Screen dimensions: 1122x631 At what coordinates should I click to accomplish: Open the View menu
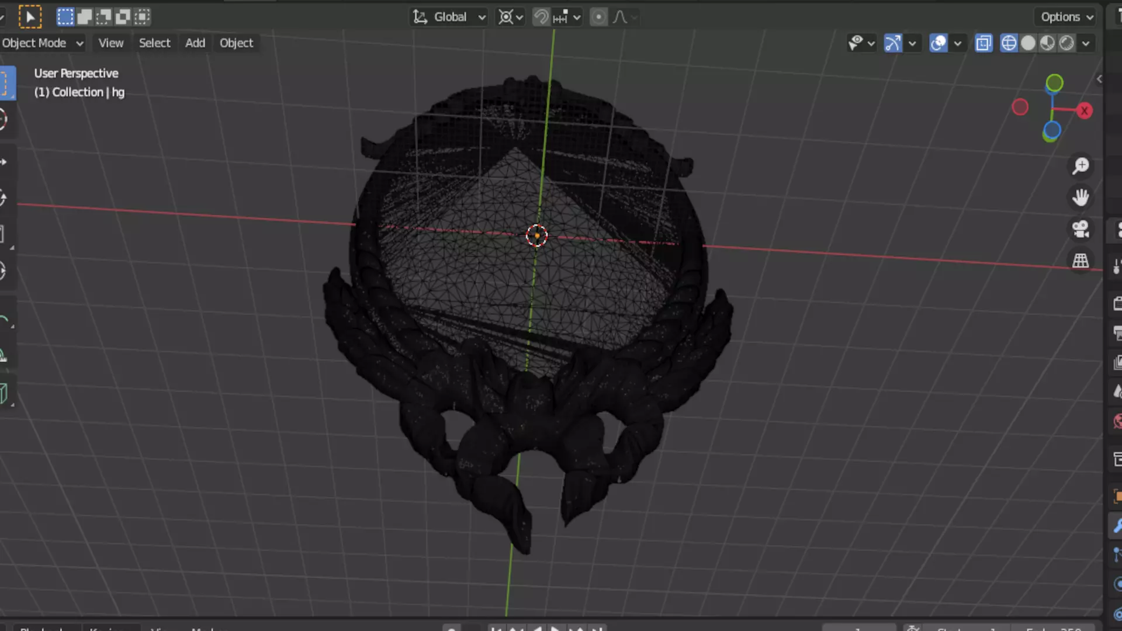[x=110, y=43]
